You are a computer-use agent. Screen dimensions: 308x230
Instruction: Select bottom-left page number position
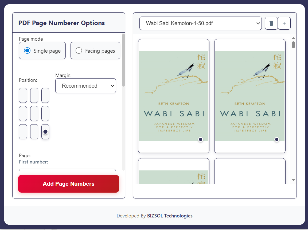pos(23,132)
